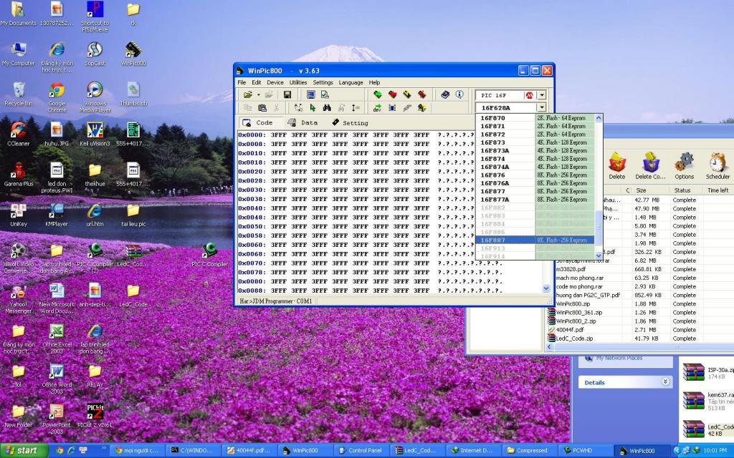Switch to the Data tab

click(302, 122)
